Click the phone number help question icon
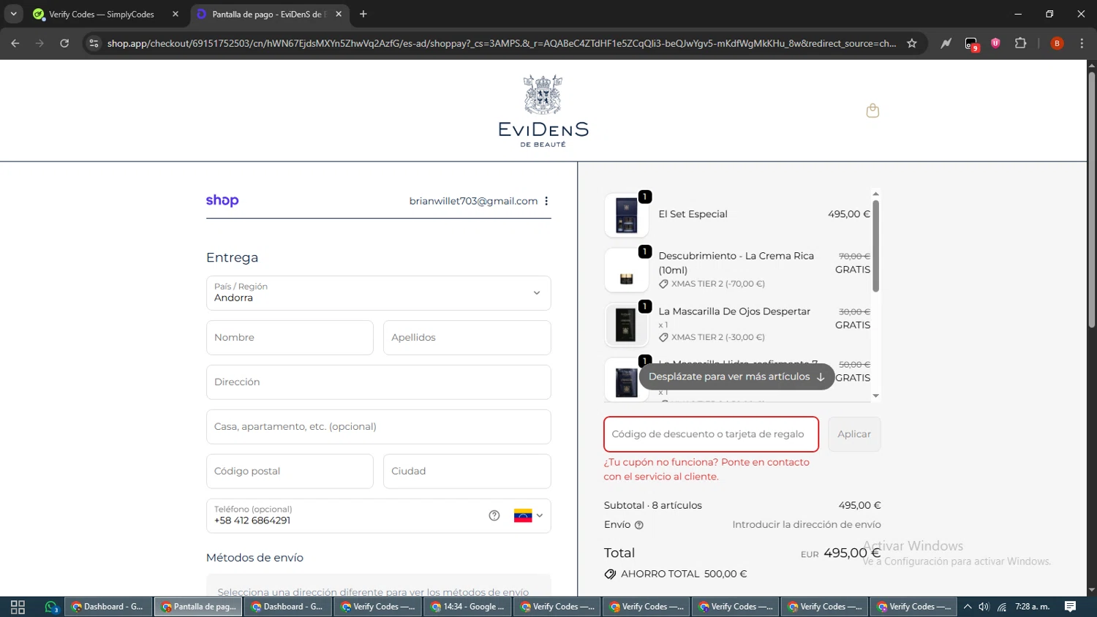Screen dimensions: 1097x617 [x=494, y=515]
